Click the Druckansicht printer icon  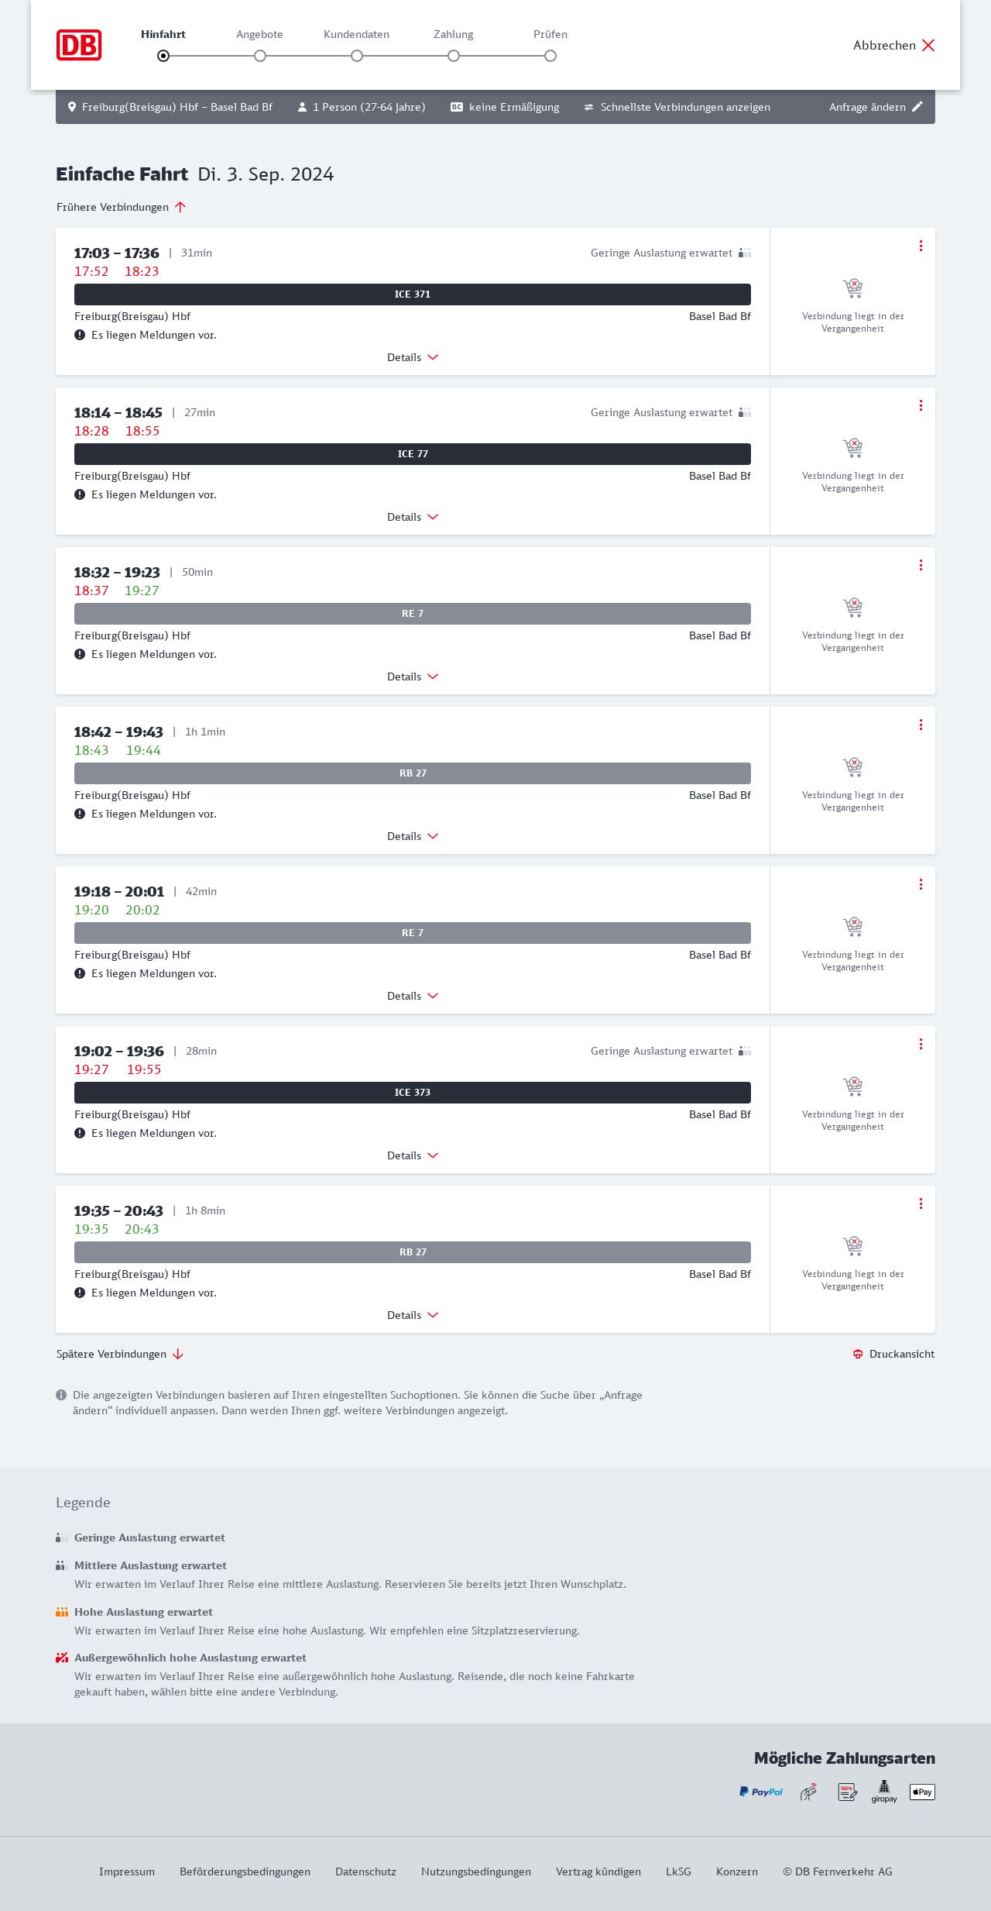pos(858,1354)
